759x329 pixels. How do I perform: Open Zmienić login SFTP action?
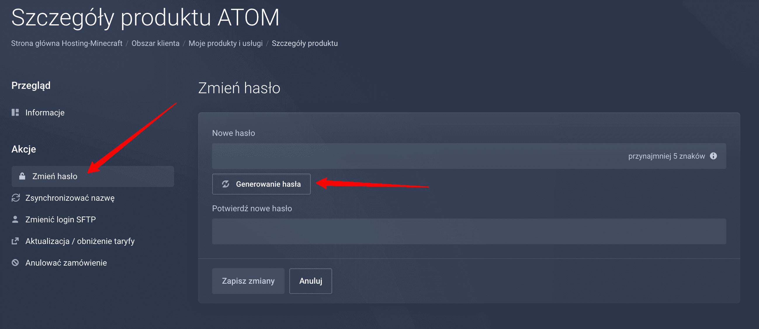pos(60,220)
